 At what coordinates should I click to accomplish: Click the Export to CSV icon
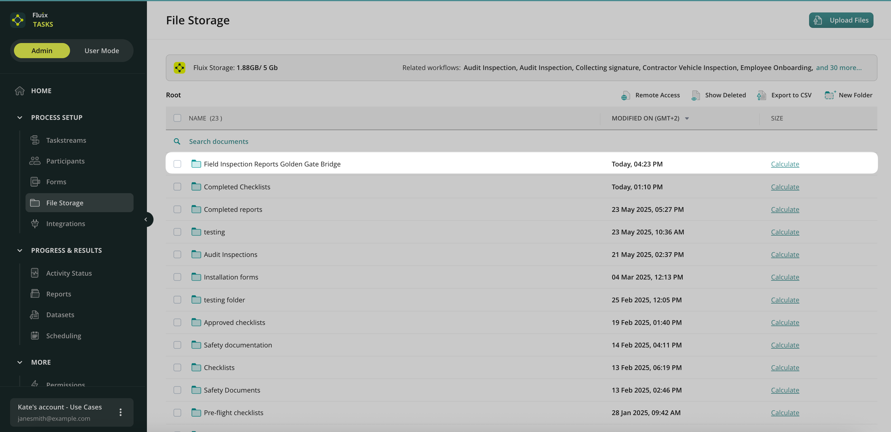[761, 96]
